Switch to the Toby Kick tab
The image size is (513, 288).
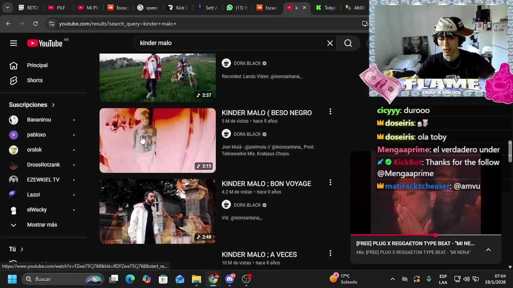(327, 8)
